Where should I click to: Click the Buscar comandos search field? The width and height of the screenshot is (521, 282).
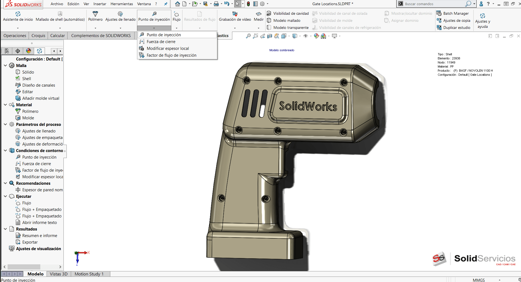point(434,4)
